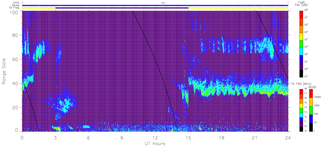Click the 100 tick label on the Range Gate axis
The width and height of the screenshot is (324, 149).
(14, 12)
